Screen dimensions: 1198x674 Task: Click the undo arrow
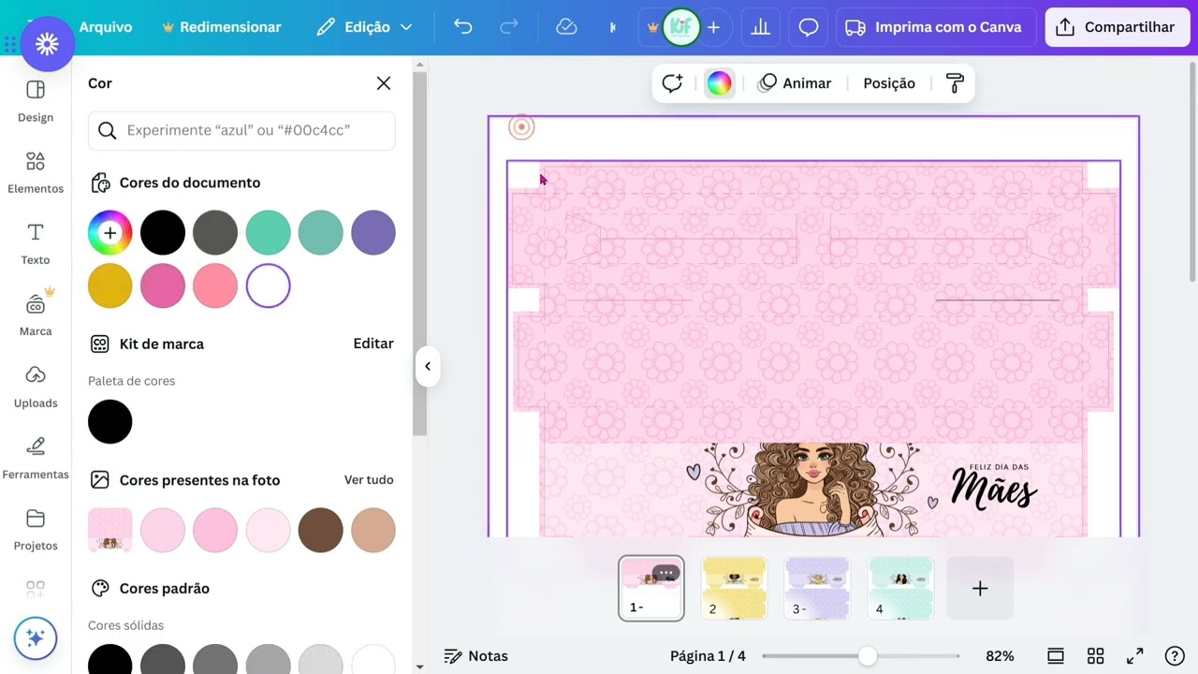point(463,27)
